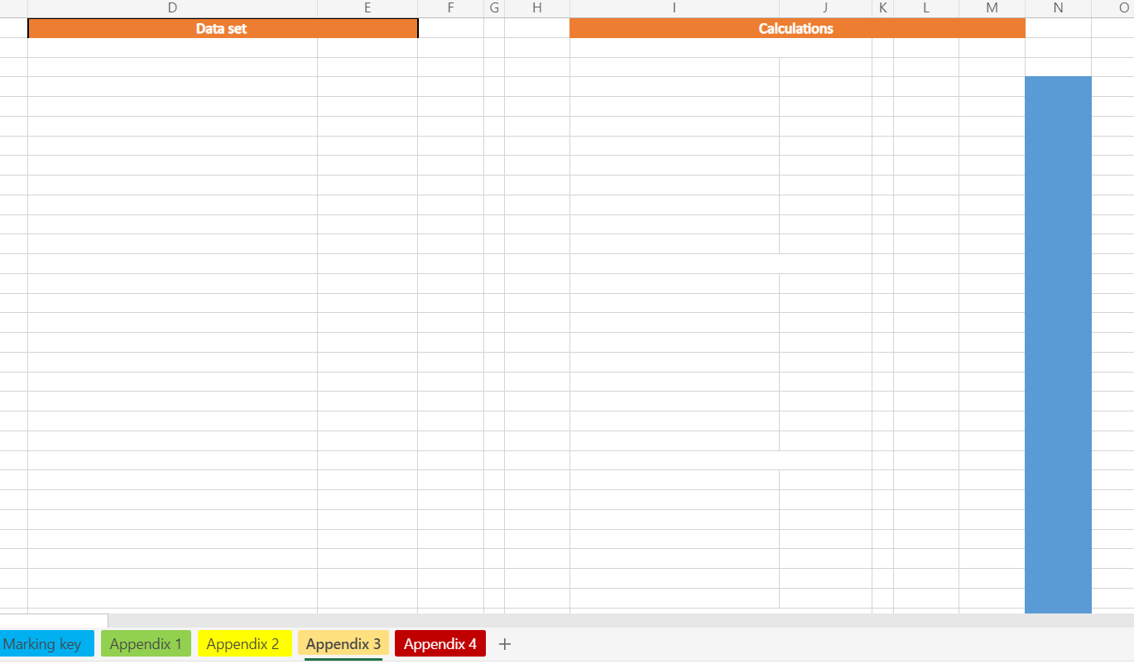Select column G header

(494, 8)
